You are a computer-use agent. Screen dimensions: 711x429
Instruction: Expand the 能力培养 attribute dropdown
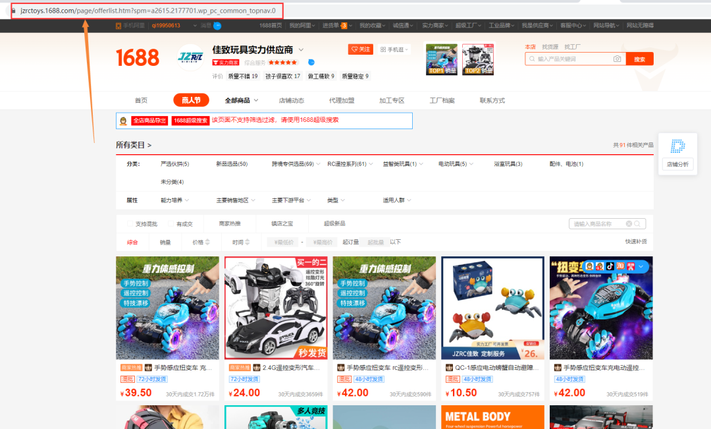click(x=174, y=199)
